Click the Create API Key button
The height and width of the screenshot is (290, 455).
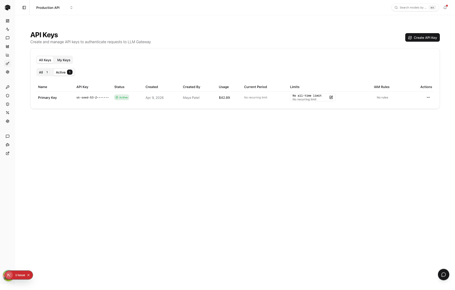pyautogui.click(x=422, y=38)
